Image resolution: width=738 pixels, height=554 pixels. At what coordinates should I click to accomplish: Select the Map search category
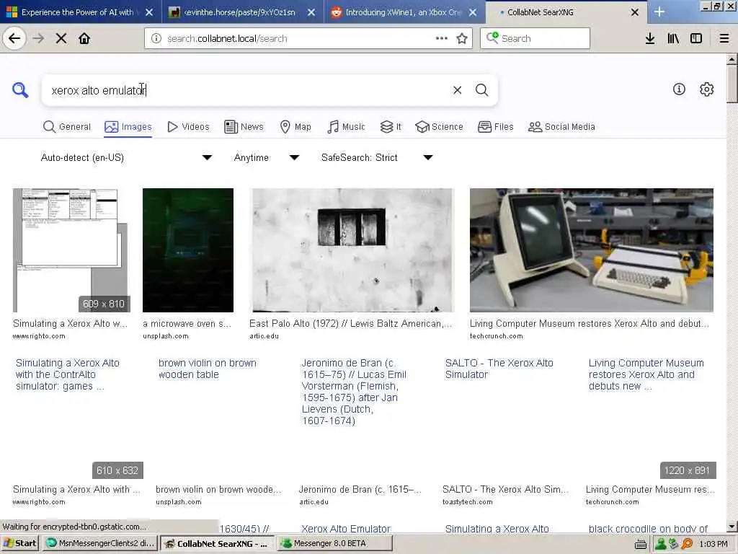pos(295,127)
